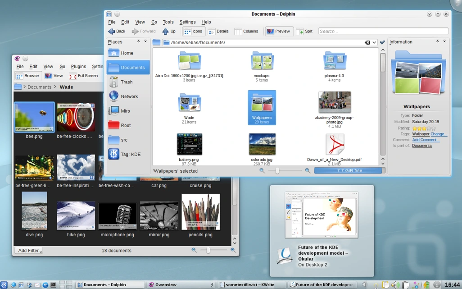Open Documents link in Information panel
Viewport: 462px width, 289px height.
(422, 146)
